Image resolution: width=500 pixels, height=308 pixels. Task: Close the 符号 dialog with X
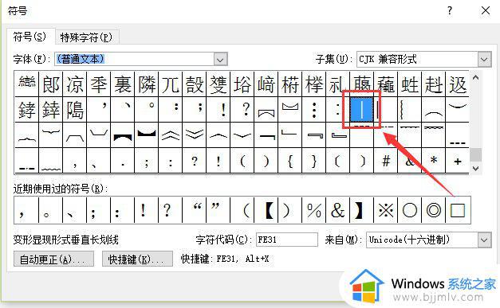pos(486,11)
